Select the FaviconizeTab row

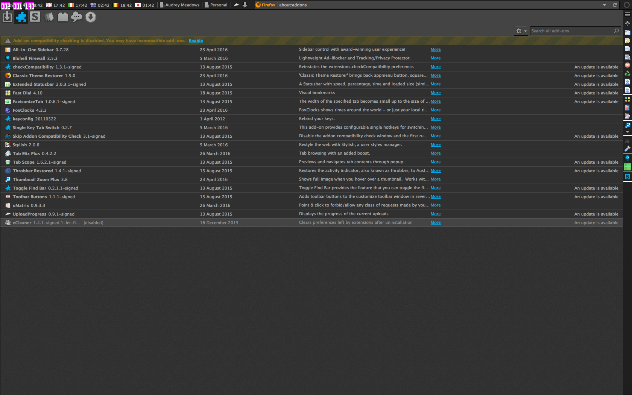pos(311,102)
